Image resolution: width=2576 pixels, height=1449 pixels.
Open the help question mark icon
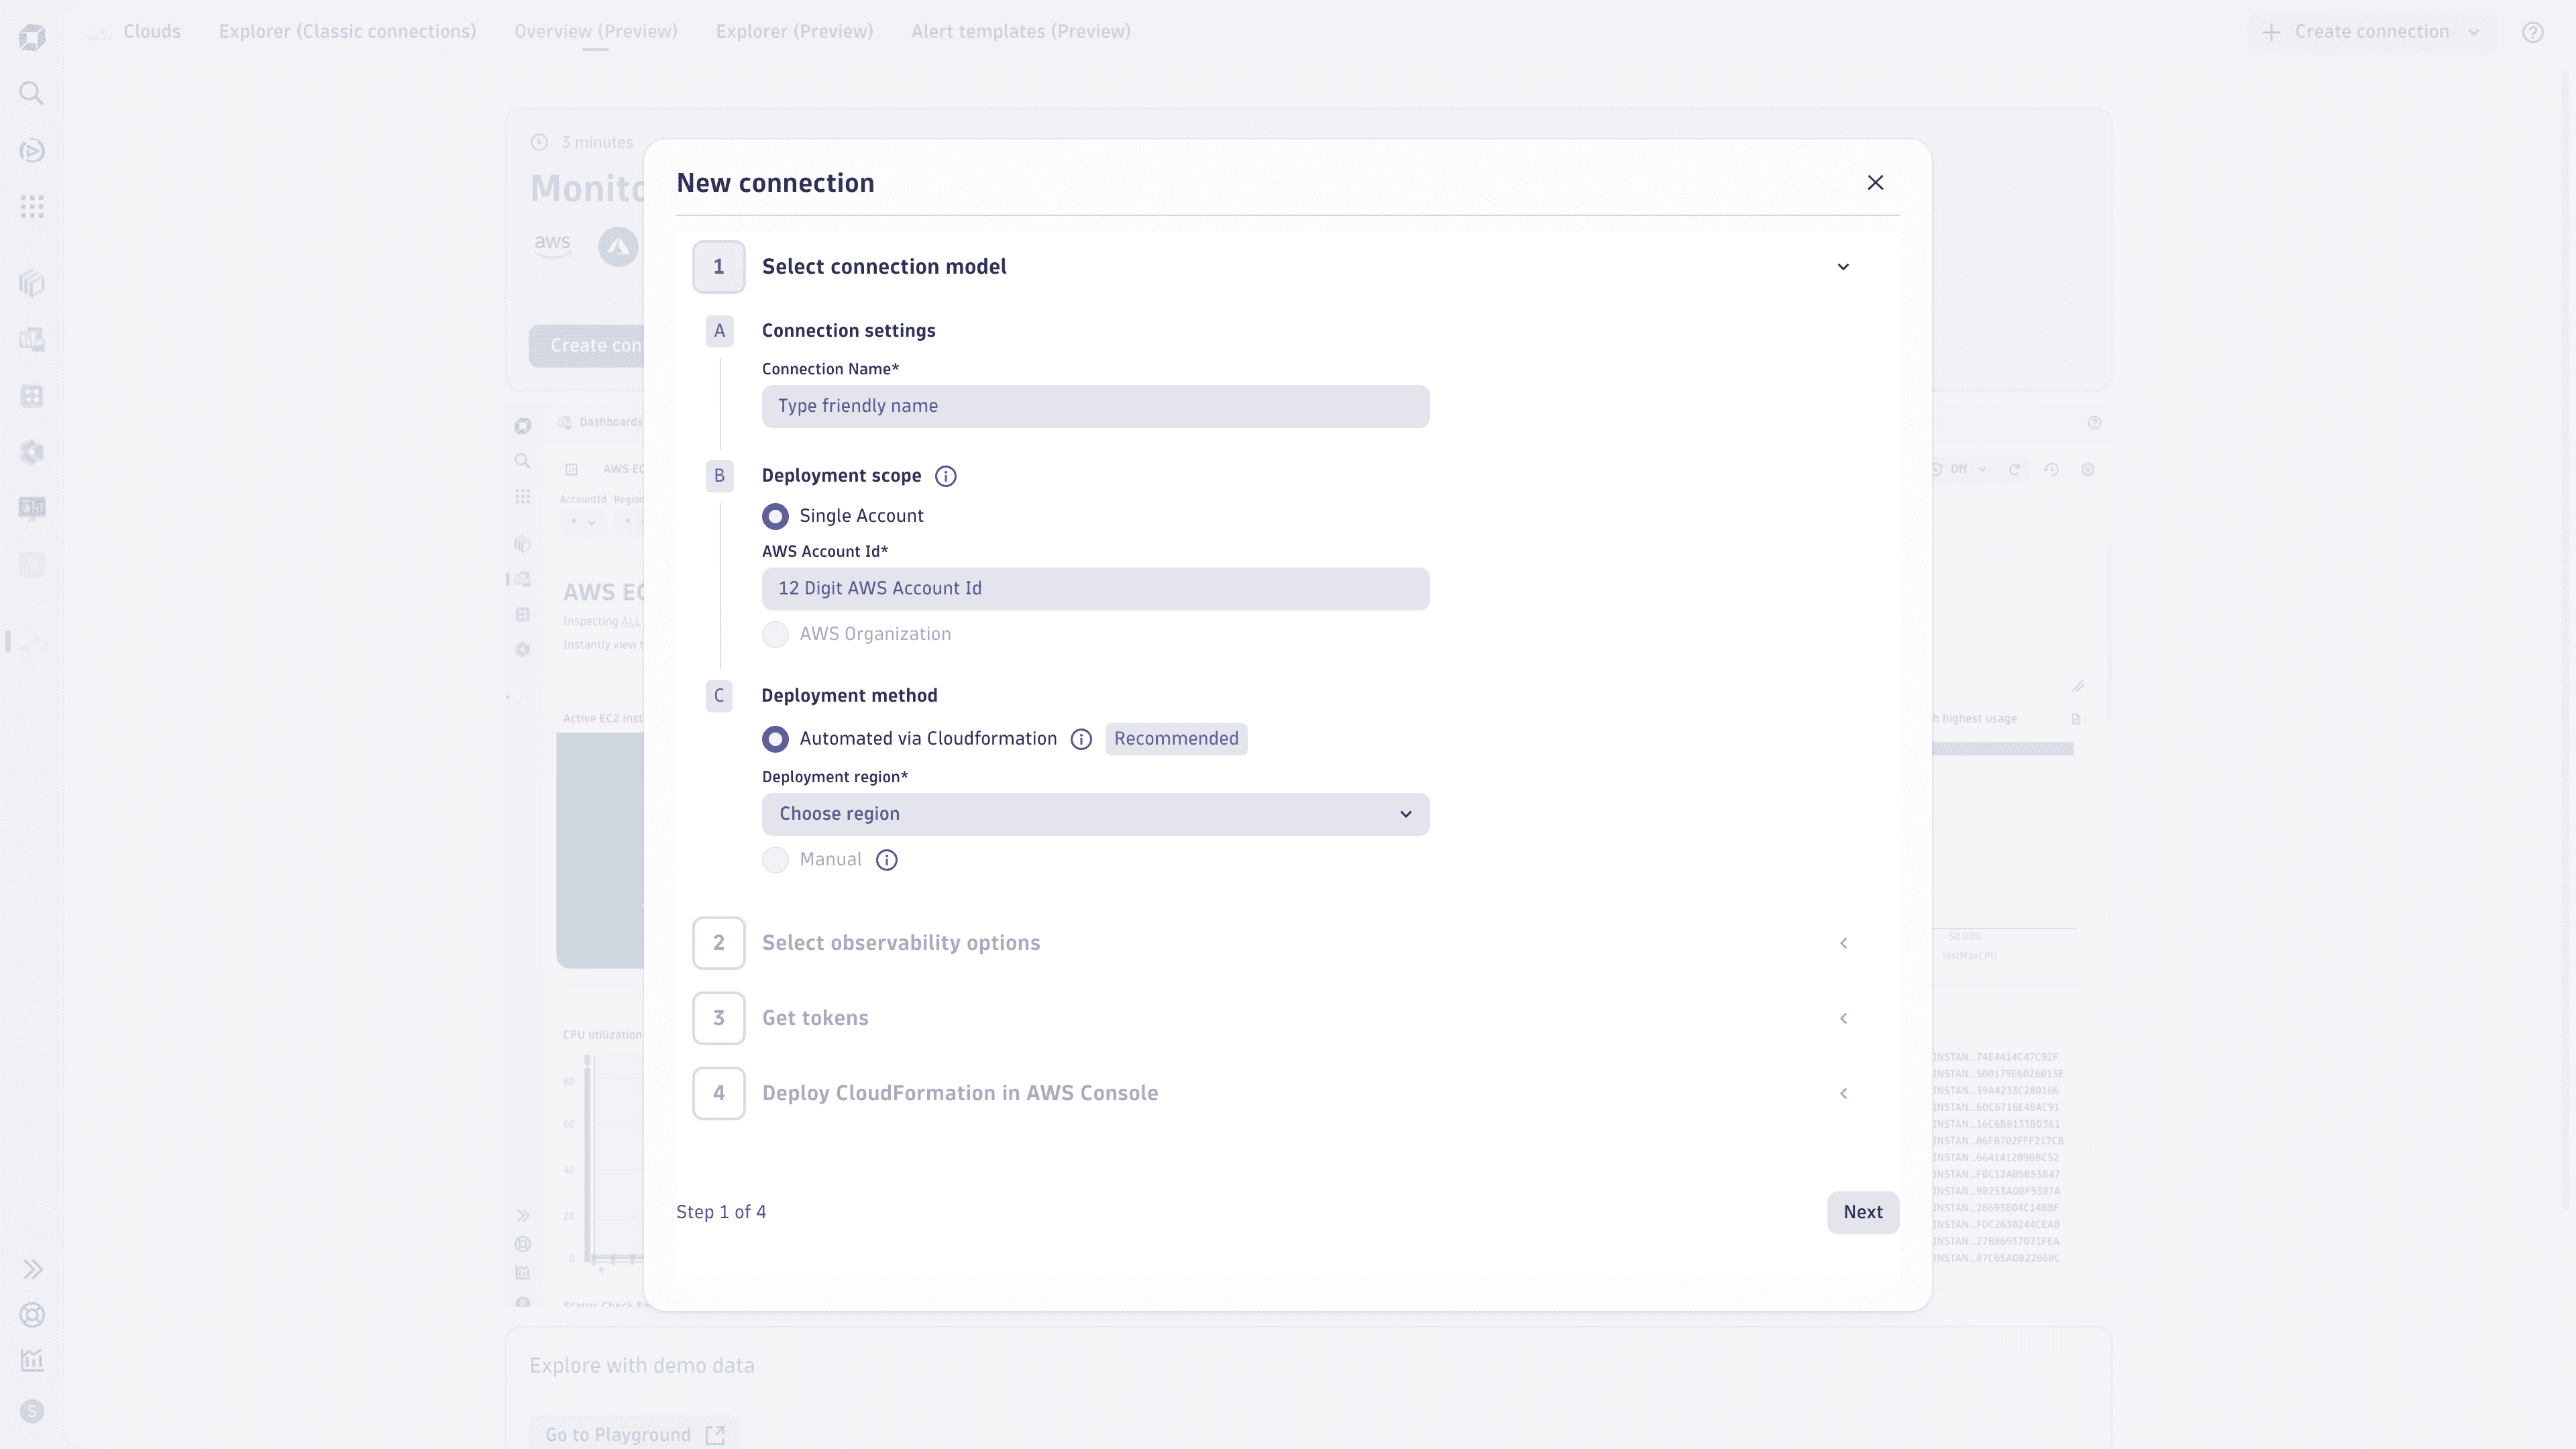point(2532,32)
